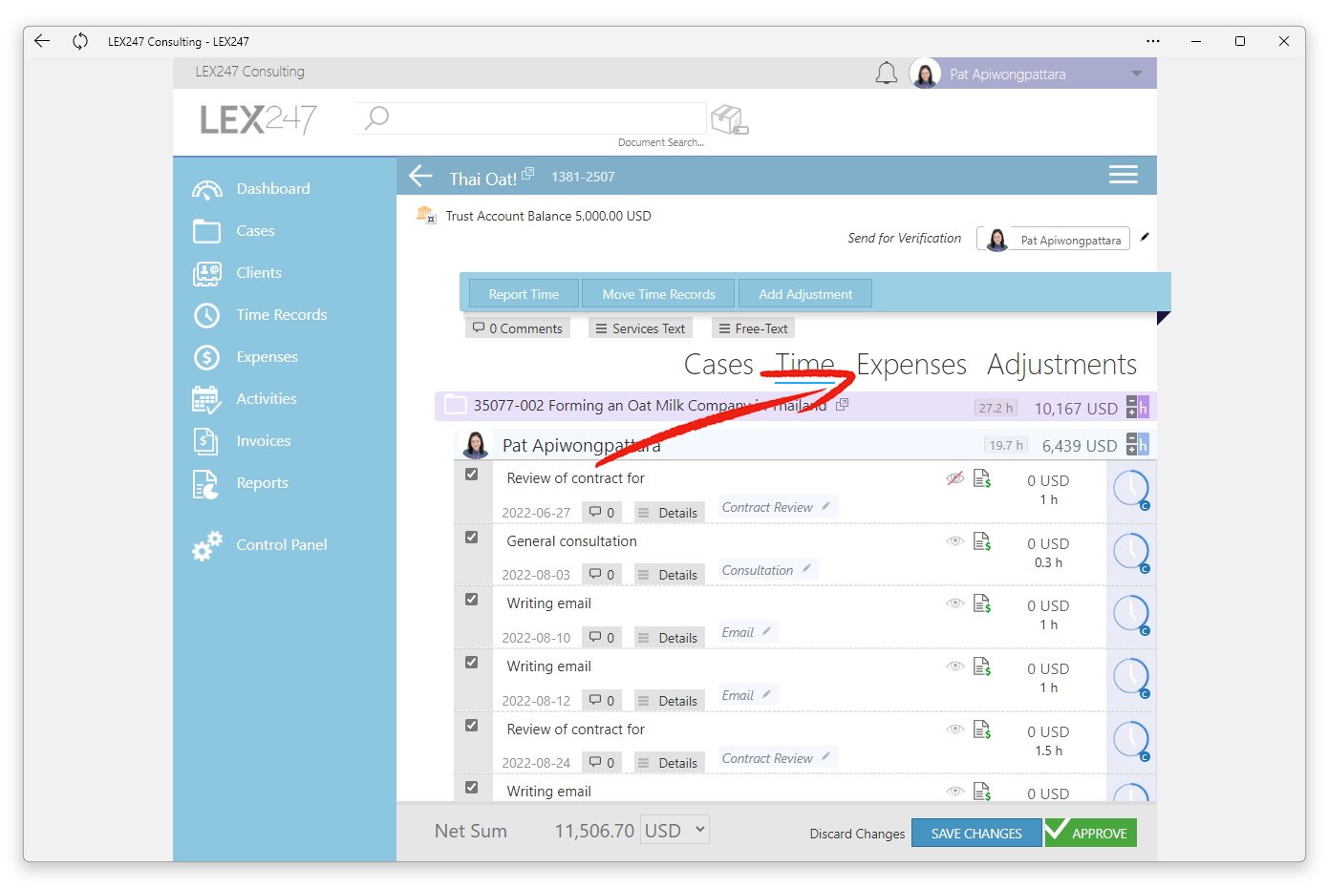Open Time Records in the sidebar
The height and width of the screenshot is (888, 1328).
coord(281,314)
